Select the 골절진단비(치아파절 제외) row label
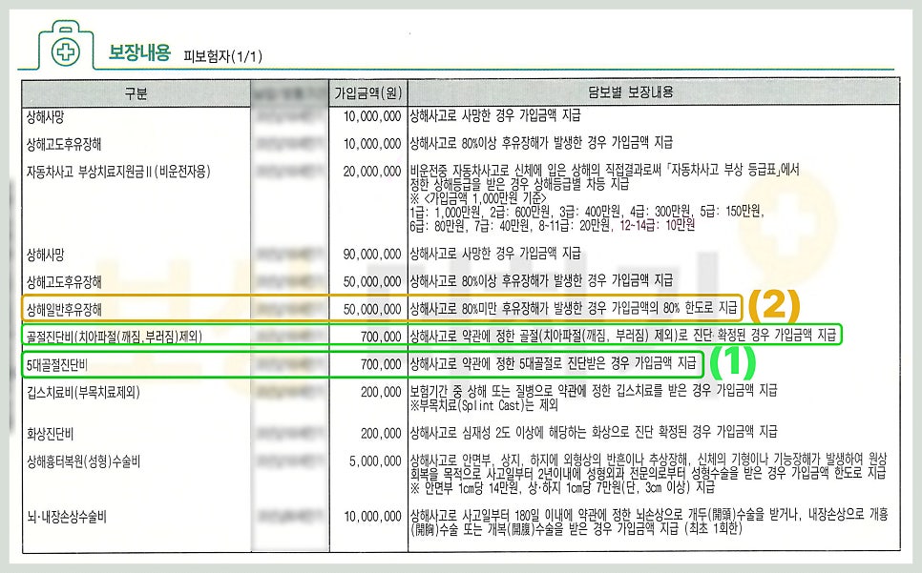The height and width of the screenshot is (573, 922). tap(114, 337)
